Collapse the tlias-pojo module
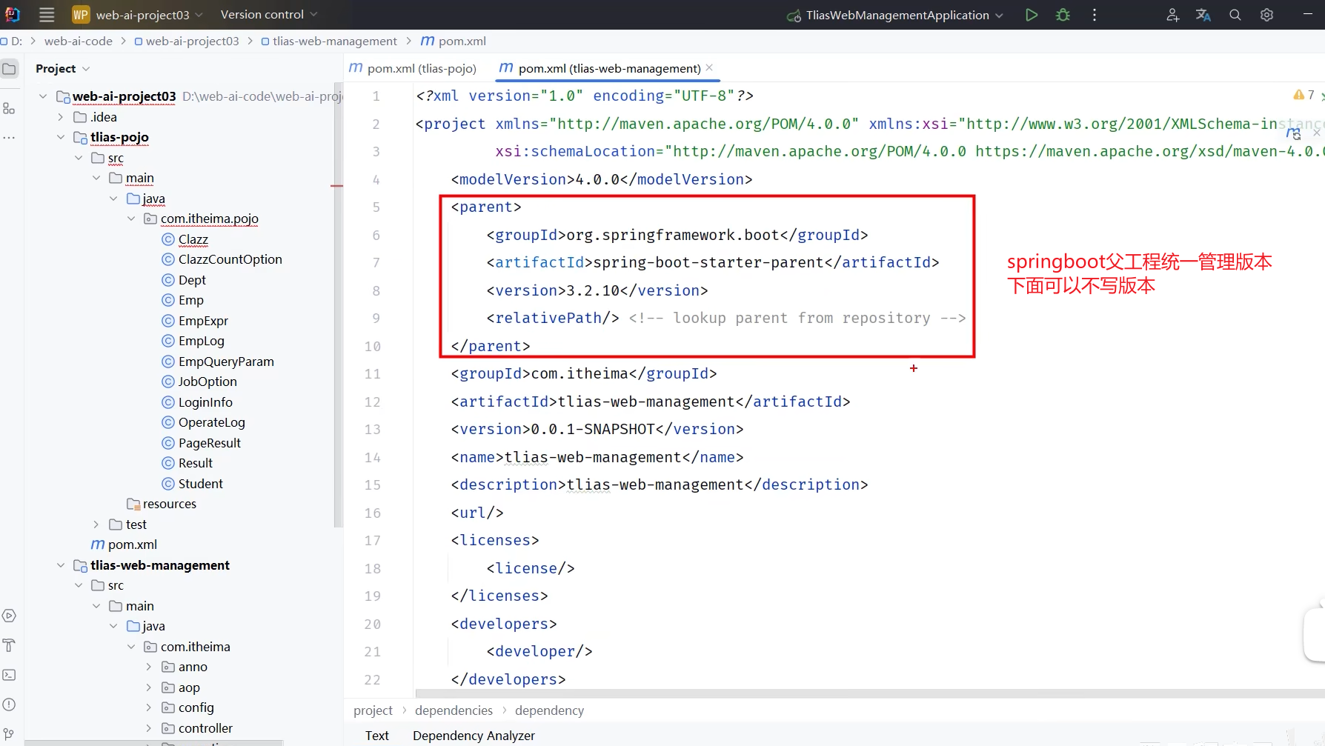This screenshot has width=1325, height=746. (61, 137)
